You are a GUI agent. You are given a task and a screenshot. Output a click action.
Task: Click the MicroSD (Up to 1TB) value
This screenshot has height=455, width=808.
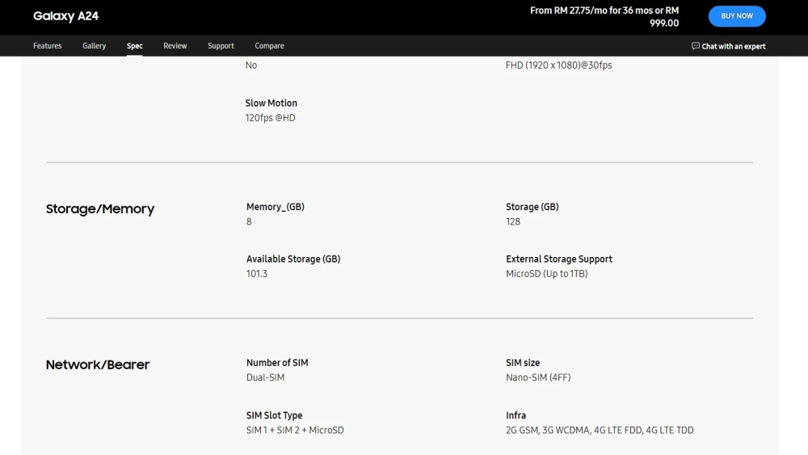(546, 274)
